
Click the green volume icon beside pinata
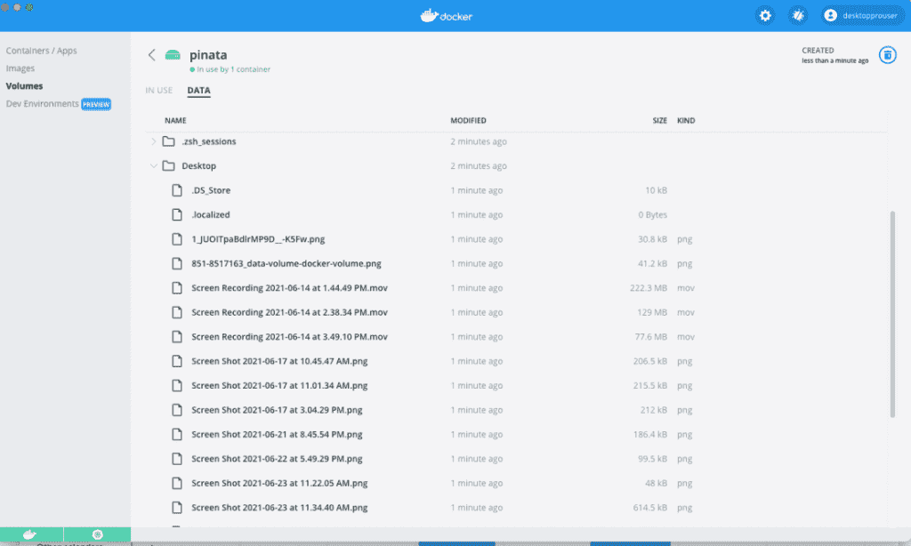[x=174, y=54]
